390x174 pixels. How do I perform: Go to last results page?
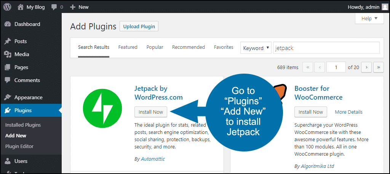point(379,67)
